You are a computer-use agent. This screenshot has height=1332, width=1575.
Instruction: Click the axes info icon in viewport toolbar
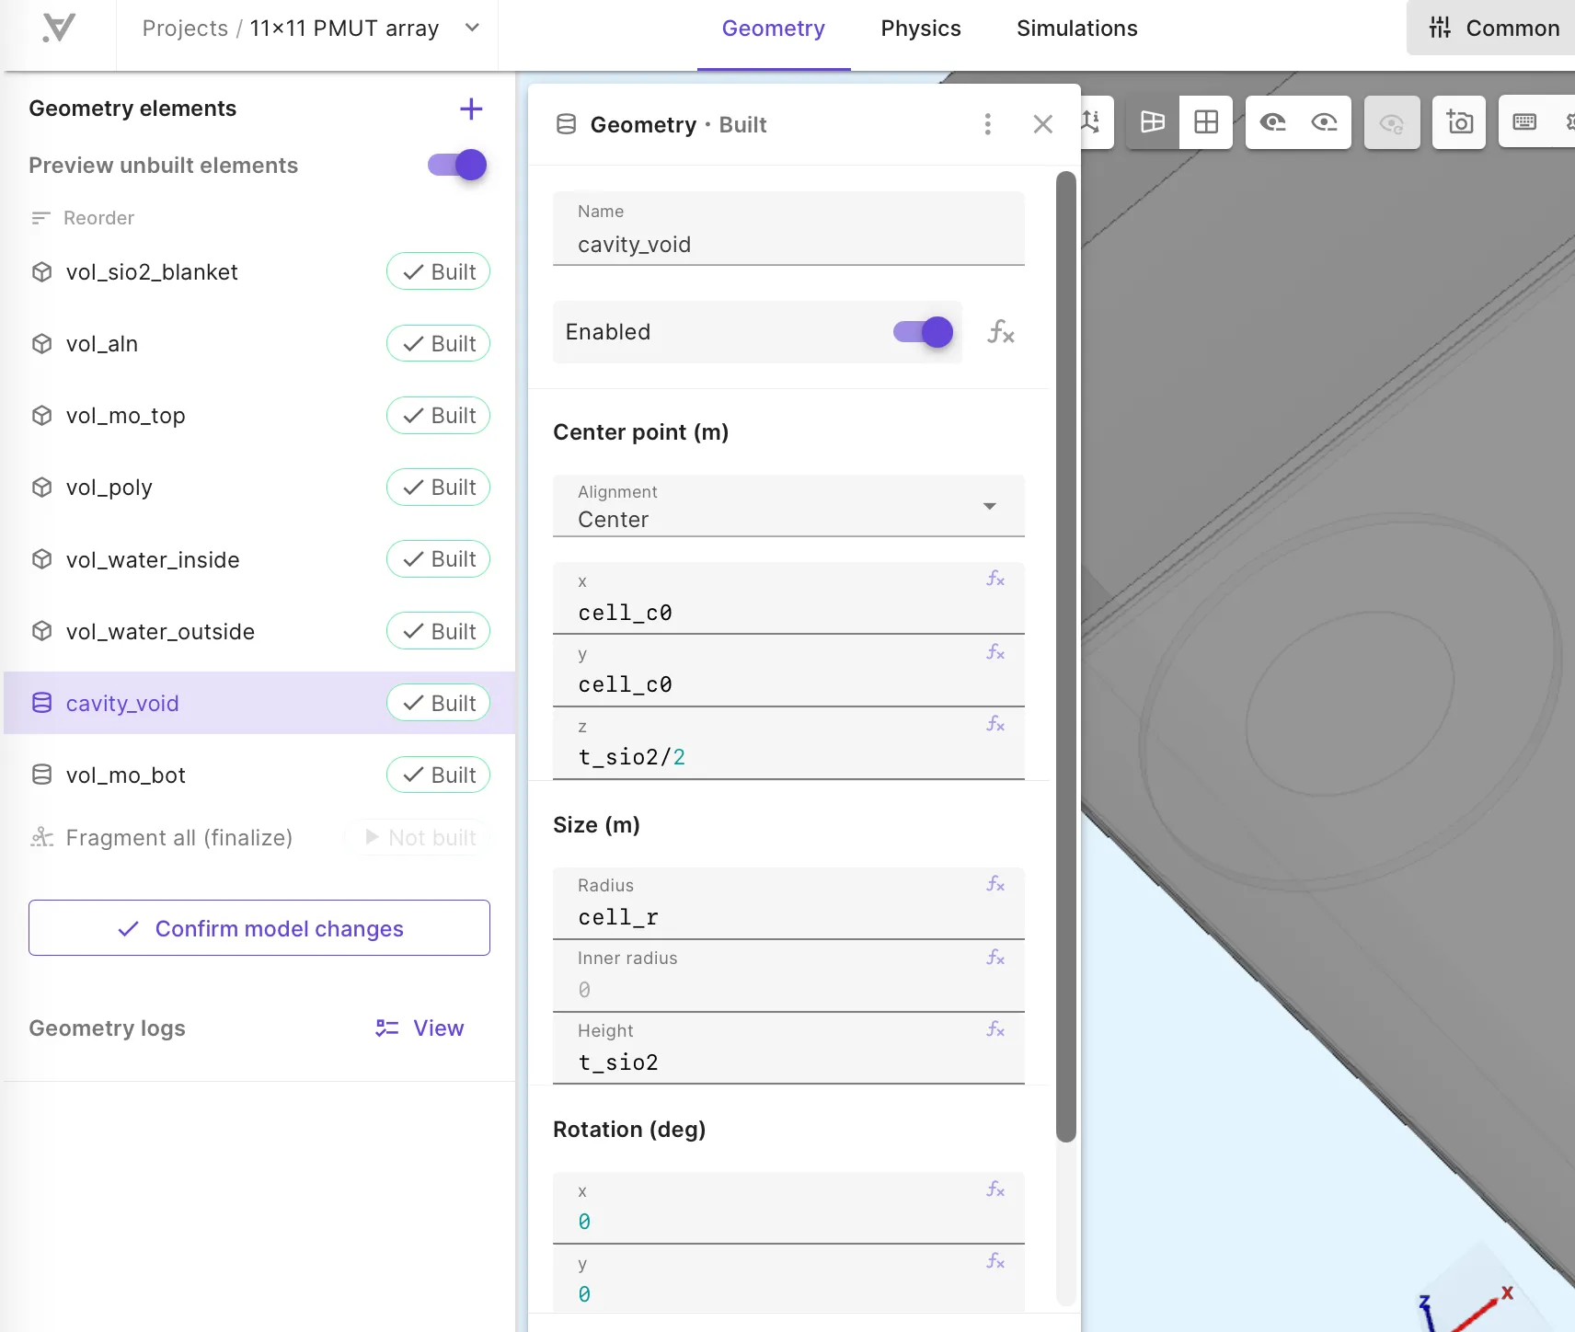coord(1092,122)
